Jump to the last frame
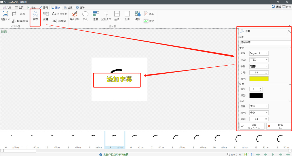This screenshot has height=156, width=292. click(288, 154)
